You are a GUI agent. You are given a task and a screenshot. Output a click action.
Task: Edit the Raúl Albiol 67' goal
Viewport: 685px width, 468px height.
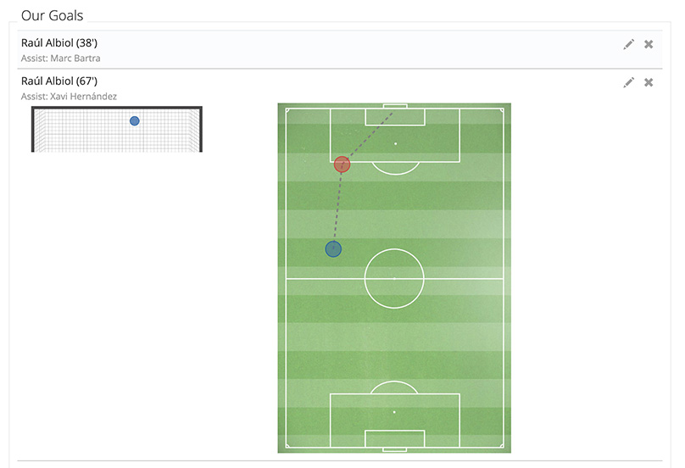coord(629,82)
